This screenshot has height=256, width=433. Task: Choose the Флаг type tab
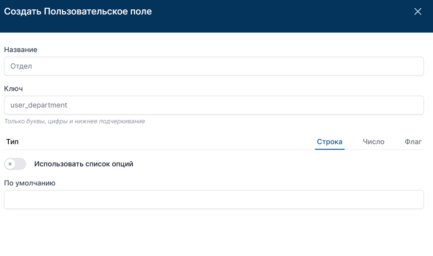pos(413,142)
